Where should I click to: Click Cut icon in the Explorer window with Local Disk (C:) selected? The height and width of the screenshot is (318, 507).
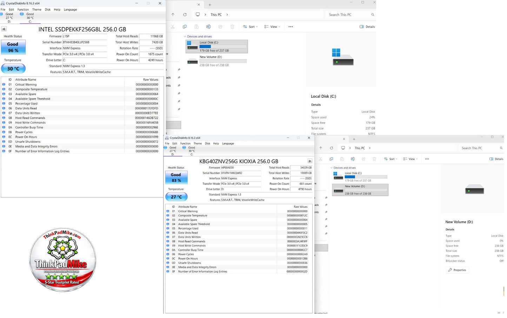(x=173, y=27)
